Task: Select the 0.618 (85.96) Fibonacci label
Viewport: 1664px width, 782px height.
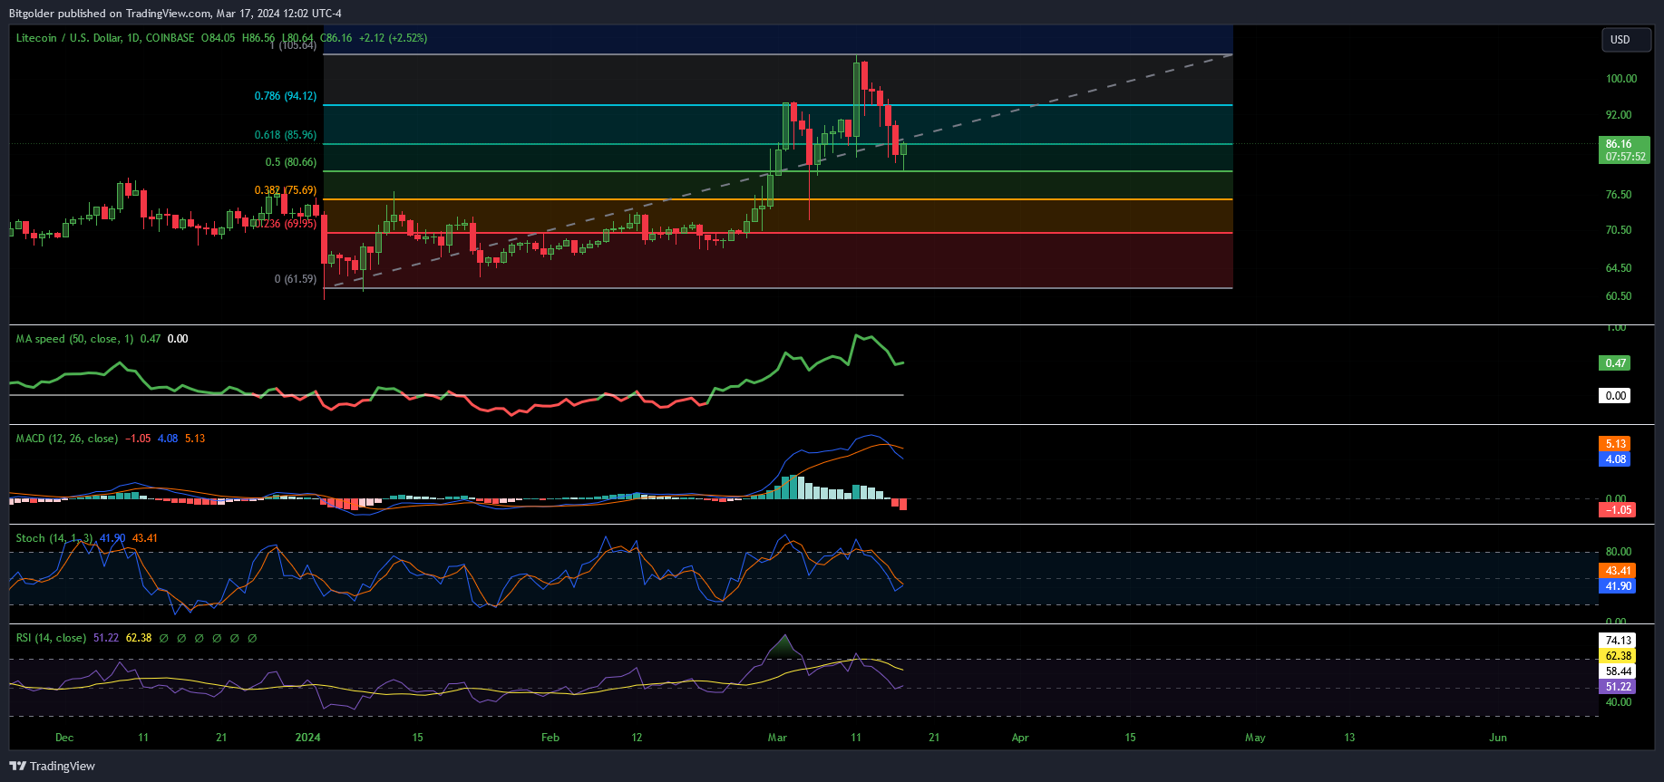Action: point(286,135)
